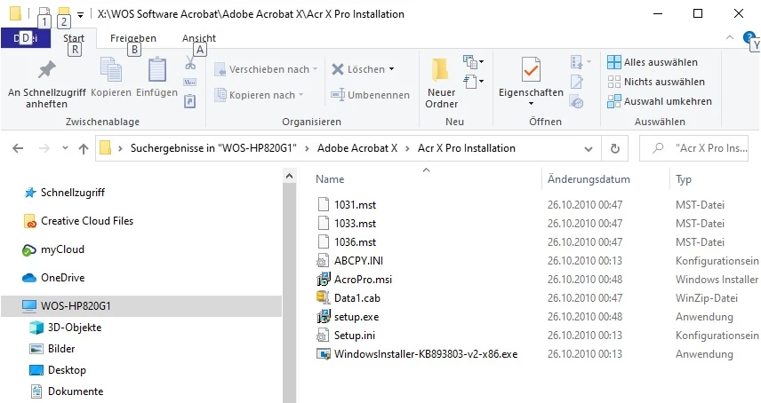Click the paste shortcut icon

click(189, 101)
